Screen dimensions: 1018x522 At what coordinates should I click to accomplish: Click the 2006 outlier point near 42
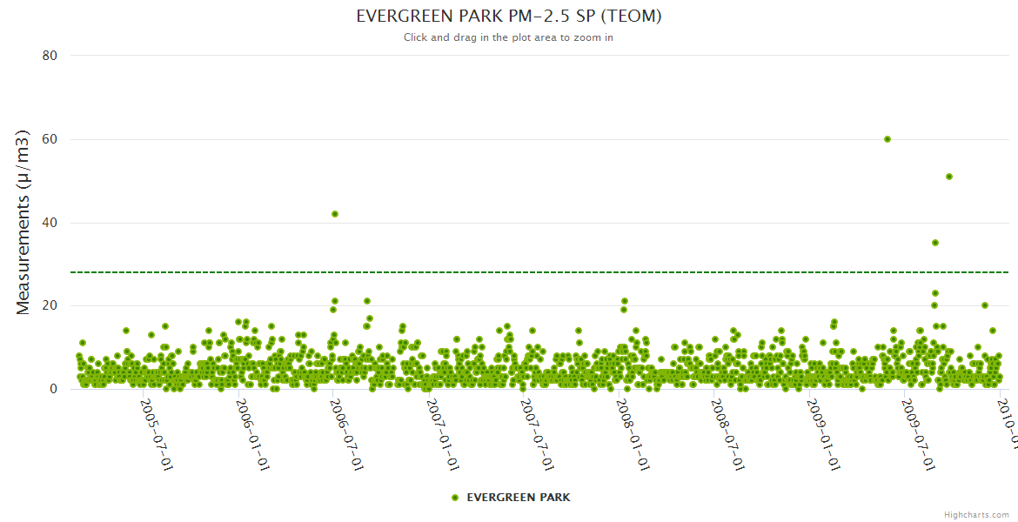coord(335,214)
